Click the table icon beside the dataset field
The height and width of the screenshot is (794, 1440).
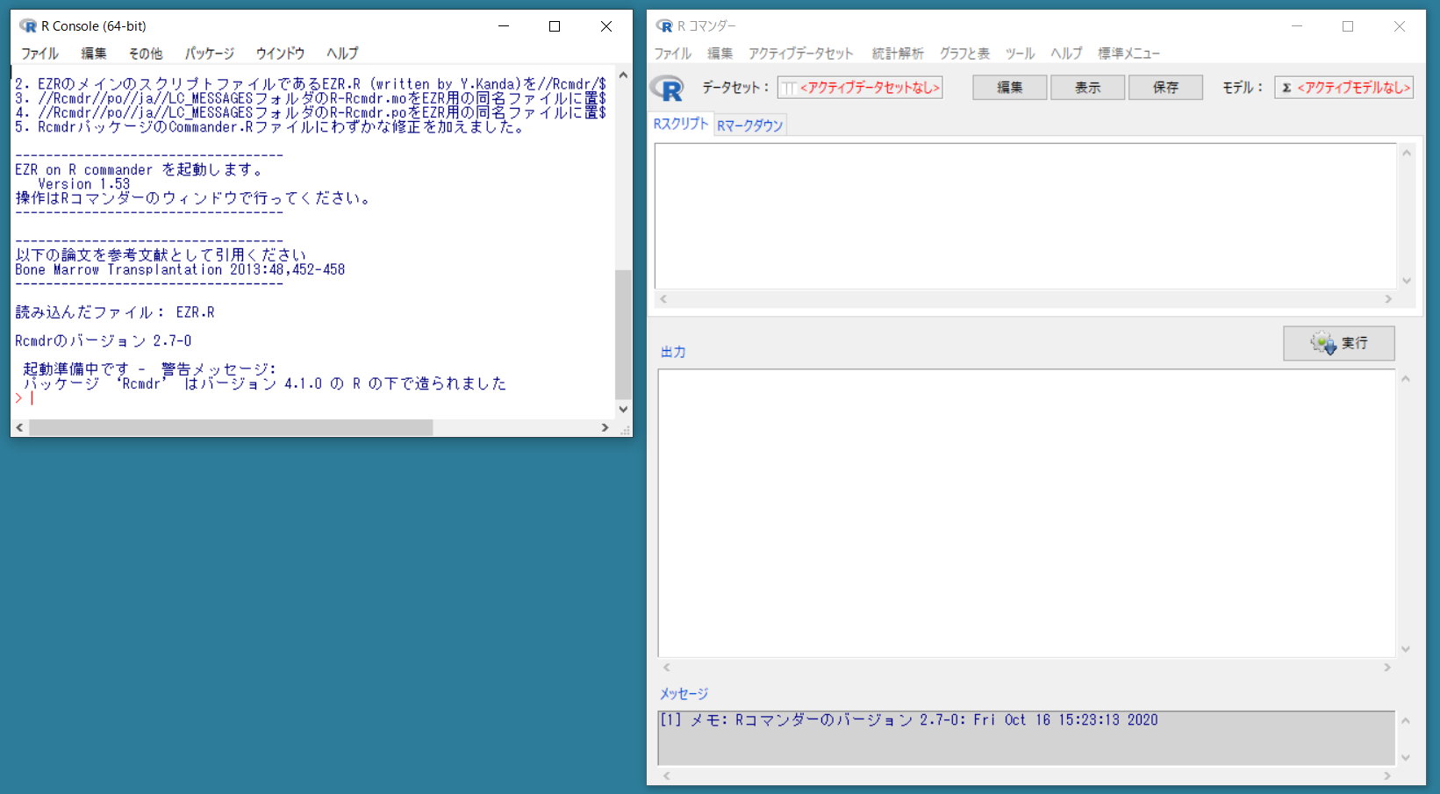[x=788, y=88]
